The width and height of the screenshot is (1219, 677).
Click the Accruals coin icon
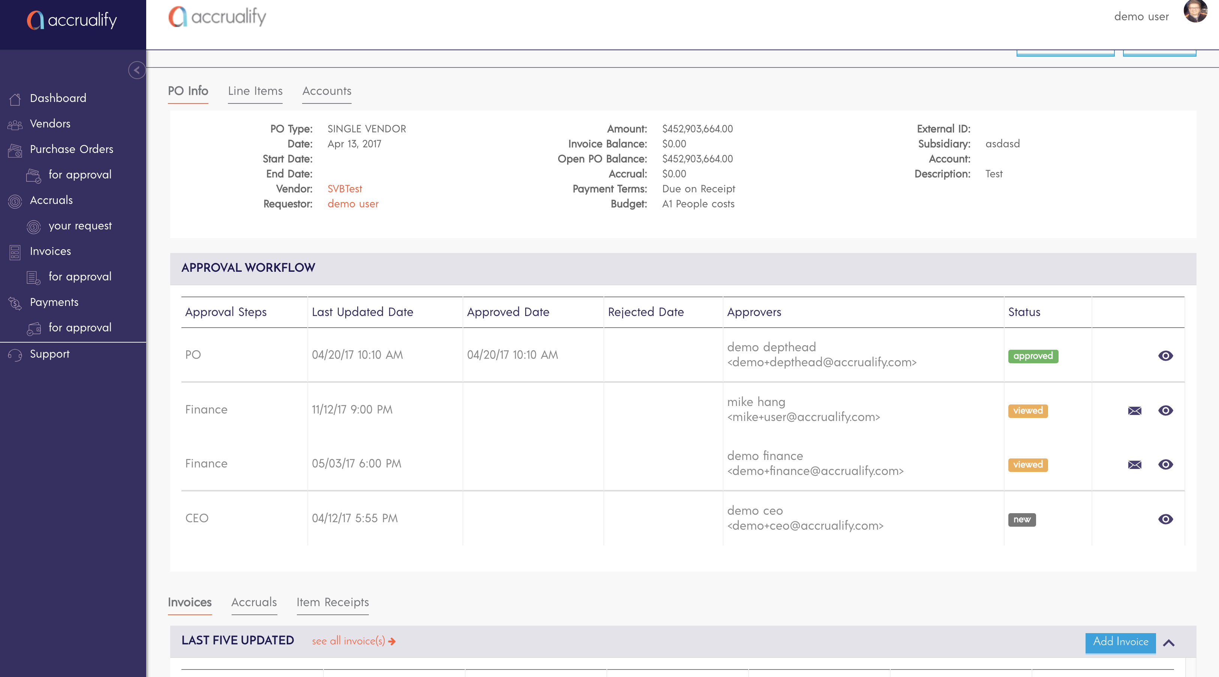(x=15, y=201)
